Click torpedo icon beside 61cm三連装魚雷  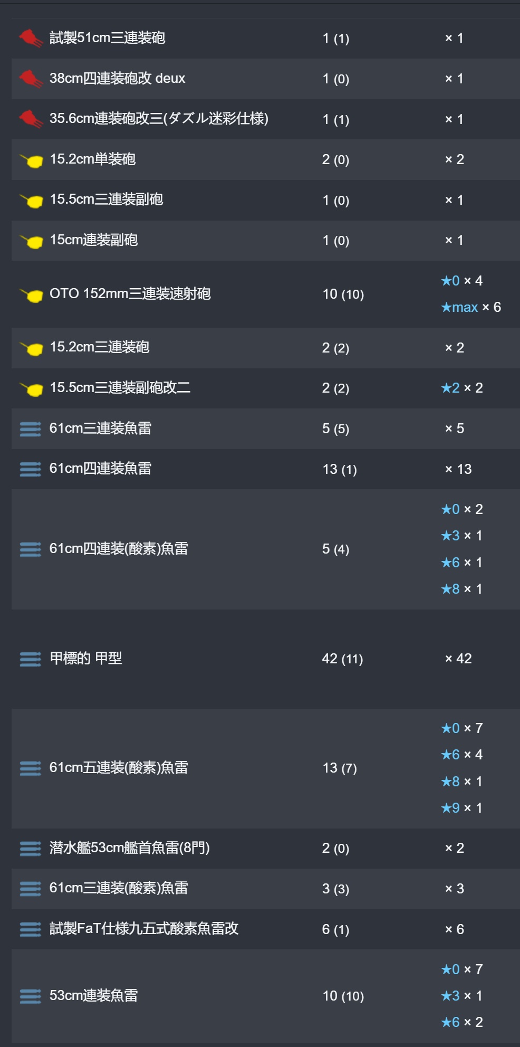coord(31,429)
